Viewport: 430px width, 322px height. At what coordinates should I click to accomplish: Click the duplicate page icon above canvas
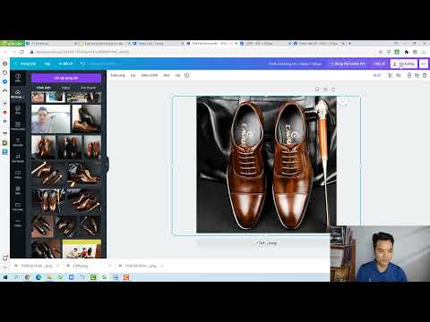(x=325, y=89)
